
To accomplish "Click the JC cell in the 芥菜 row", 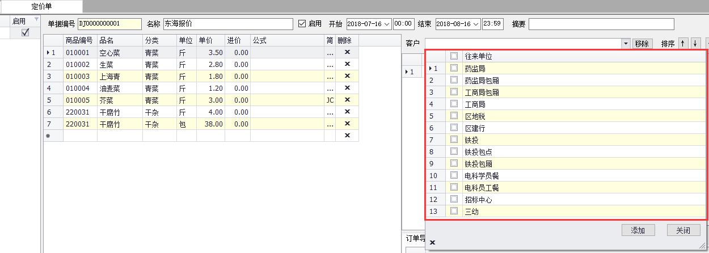I will click(x=330, y=100).
